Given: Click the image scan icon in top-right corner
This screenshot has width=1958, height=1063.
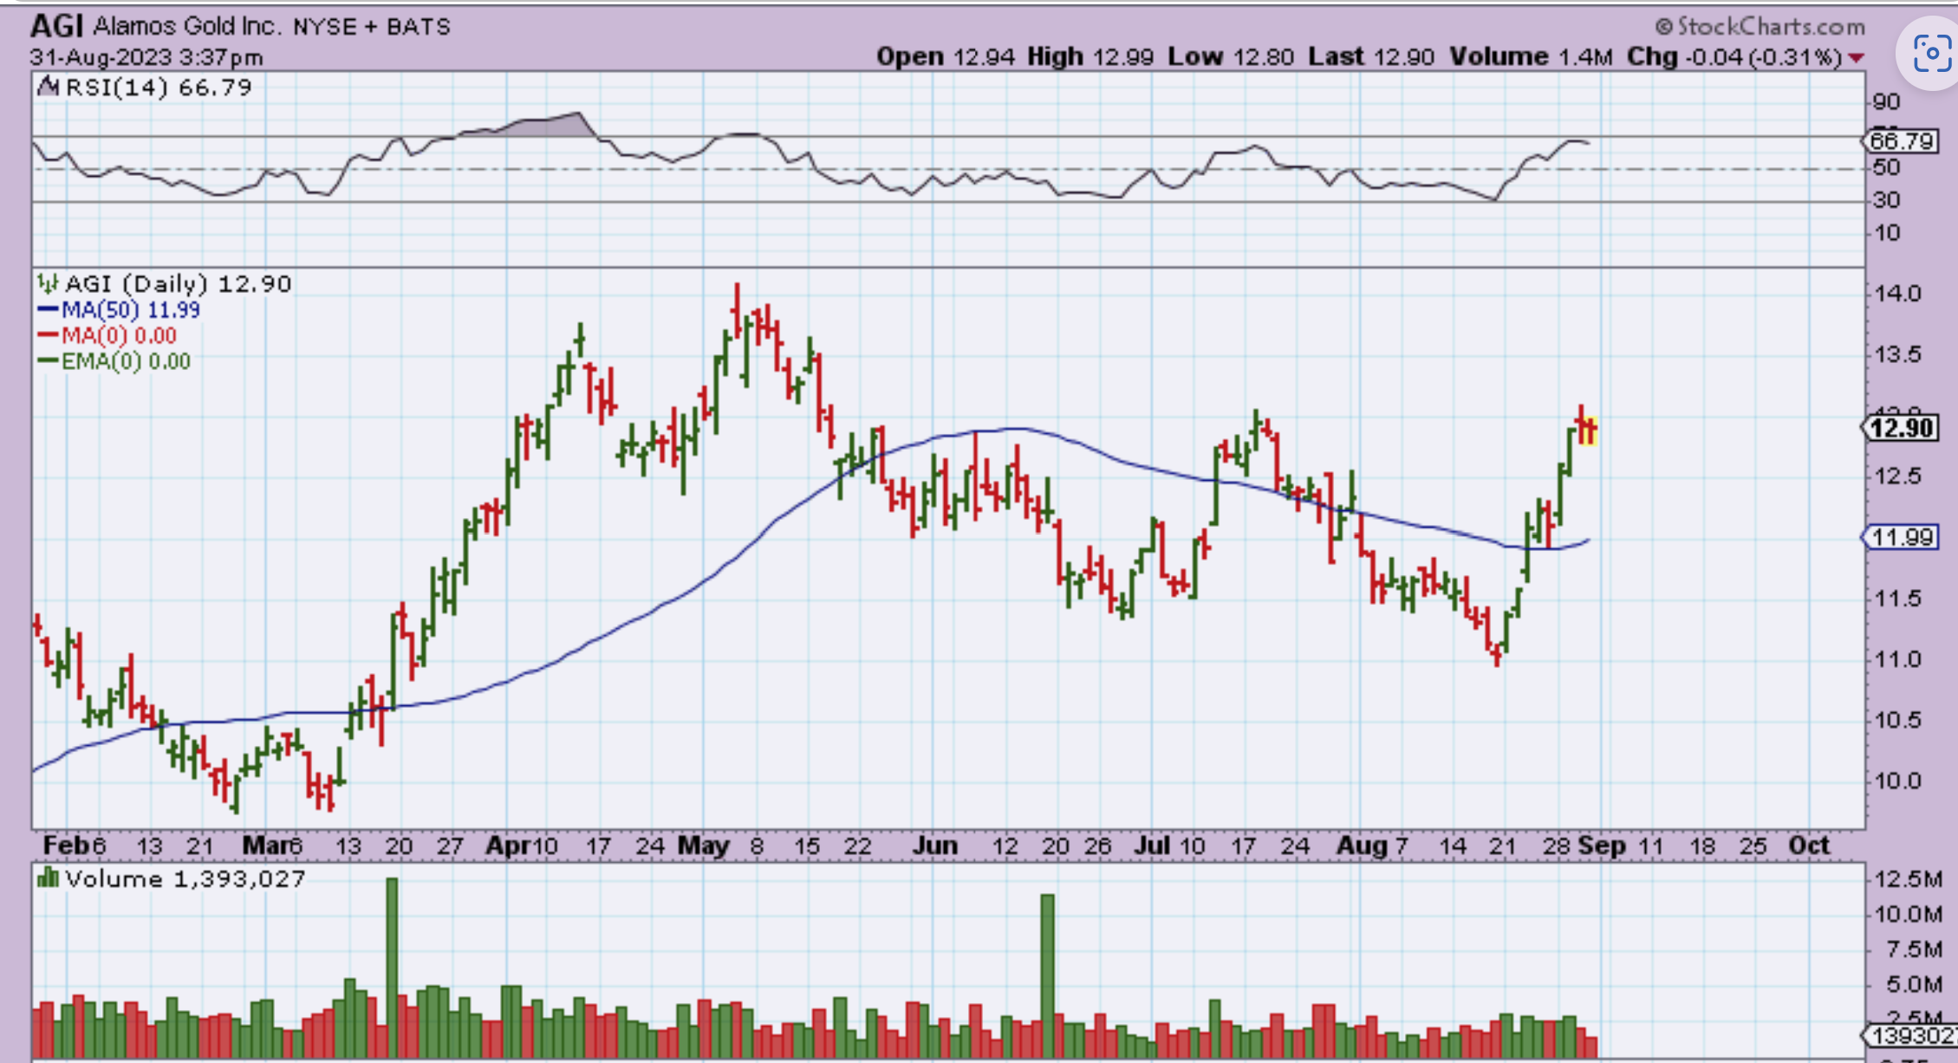Looking at the screenshot, I should point(1931,53).
